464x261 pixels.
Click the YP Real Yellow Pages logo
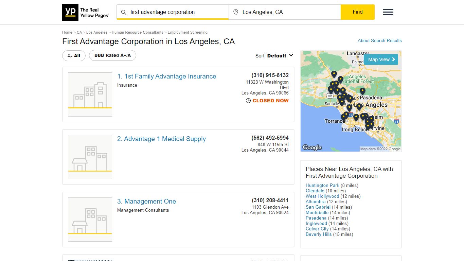click(x=86, y=12)
